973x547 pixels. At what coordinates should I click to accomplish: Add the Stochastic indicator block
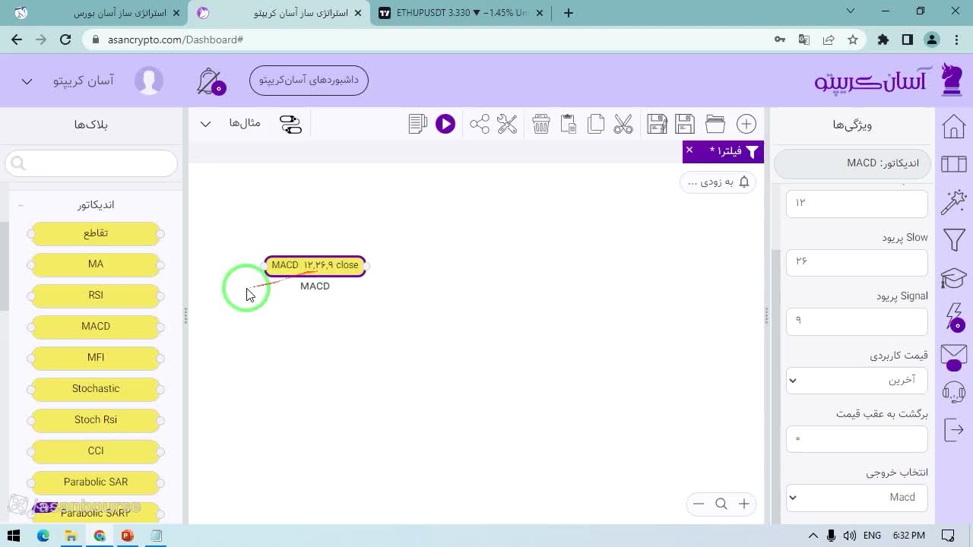click(96, 389)
